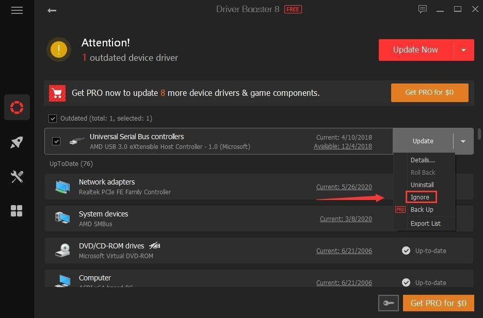This screenshot has width=483, height=318.
Task: Click the shopping cart icon in PRO banner
Action: [x=57, y=93]
